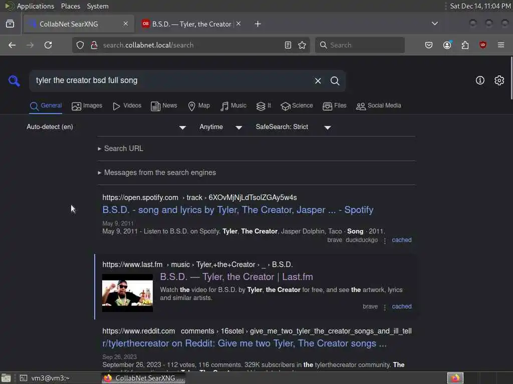513x384 pixels.
Task: Open the info about page icon
Action: coord(480,80)
